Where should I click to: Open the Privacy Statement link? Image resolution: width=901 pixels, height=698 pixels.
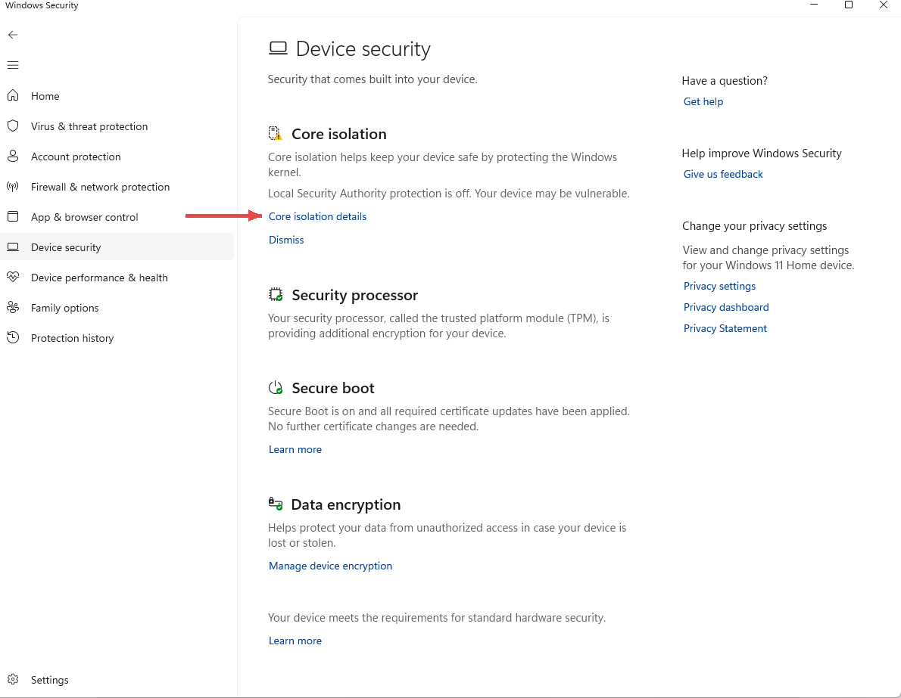pos(725,328)
